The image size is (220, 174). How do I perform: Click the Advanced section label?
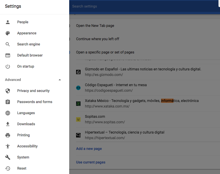13,80
